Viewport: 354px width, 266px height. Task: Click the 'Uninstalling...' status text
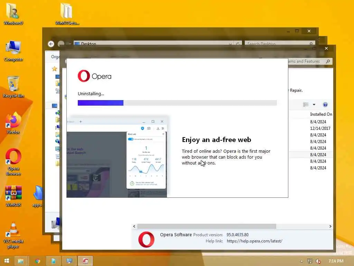tap(91, 94)
